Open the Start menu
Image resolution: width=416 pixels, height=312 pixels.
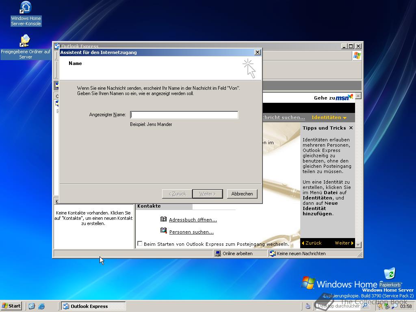pyautogui.click(x=11, y=306)
